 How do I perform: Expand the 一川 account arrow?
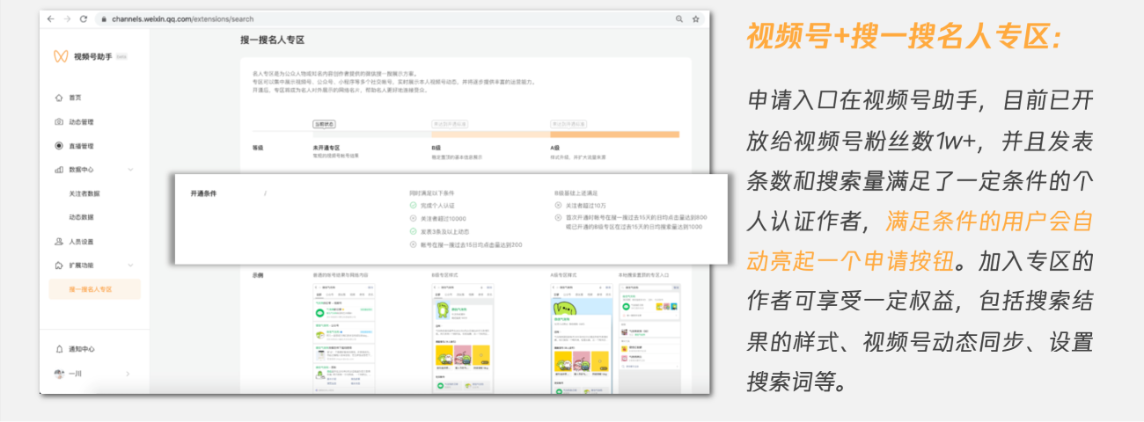tap(128, 374)
